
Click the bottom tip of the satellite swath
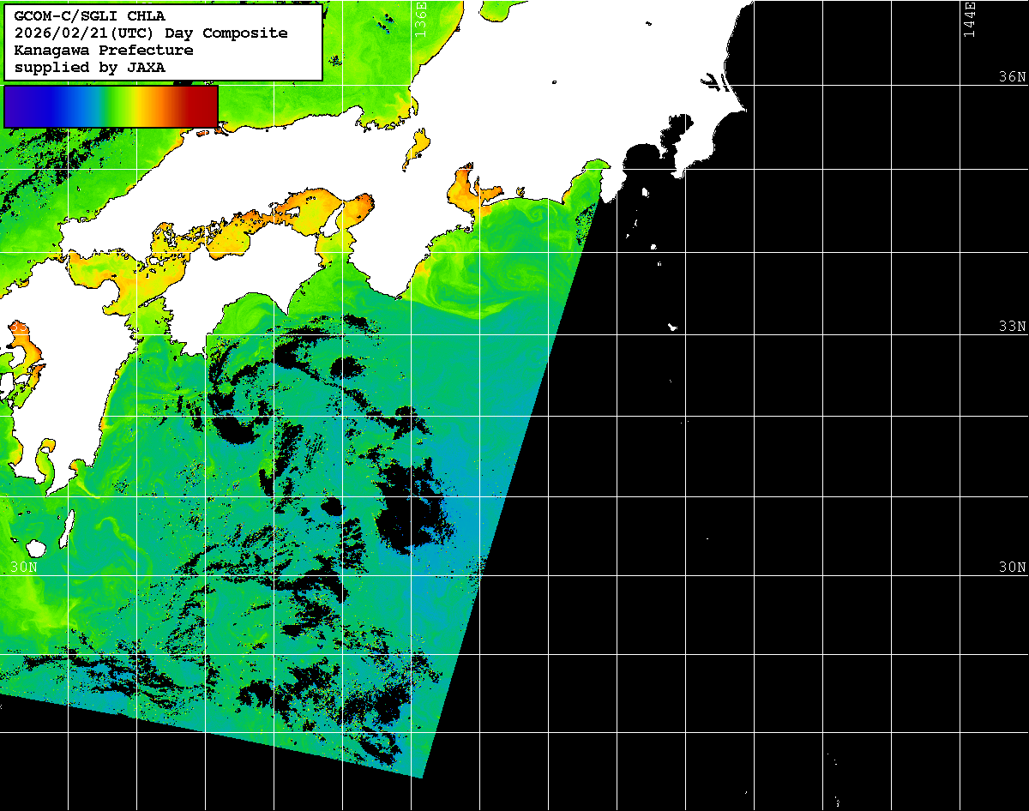[423, 777]
